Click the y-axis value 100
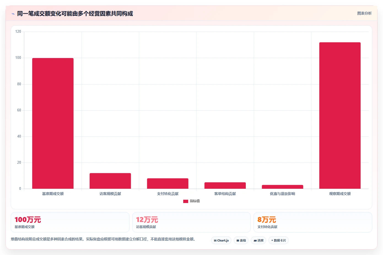Viewport: 383px width, 255px height. 18,58
